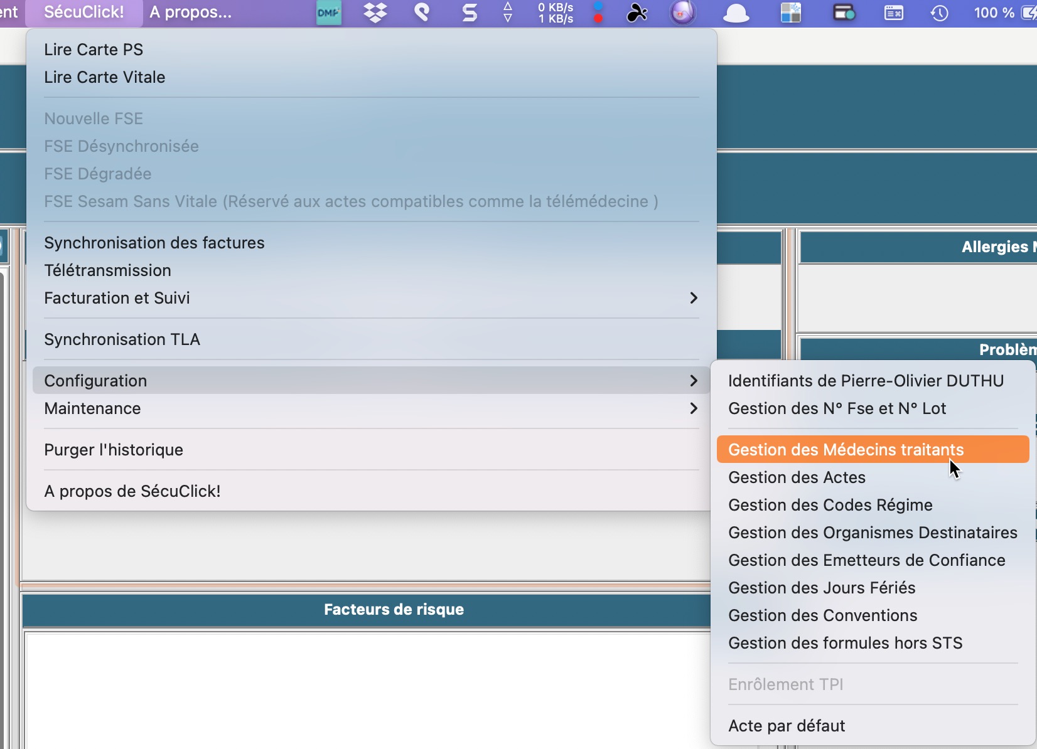Click the blue and red dots status icon

tap(598, 13)
